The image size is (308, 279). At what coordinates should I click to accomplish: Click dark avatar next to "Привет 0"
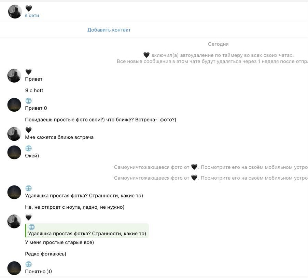click(14, 105)
